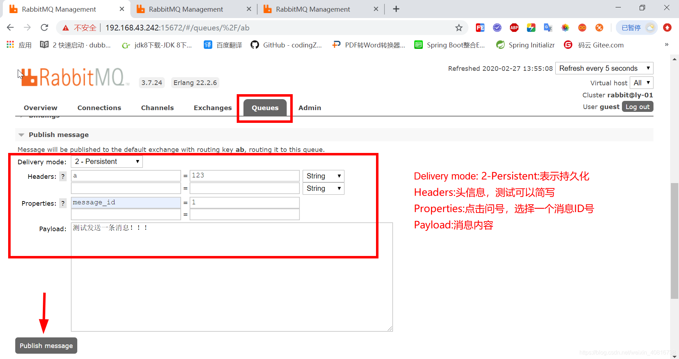
Task: Open help question mark for Headers
Action: [63, 176]
